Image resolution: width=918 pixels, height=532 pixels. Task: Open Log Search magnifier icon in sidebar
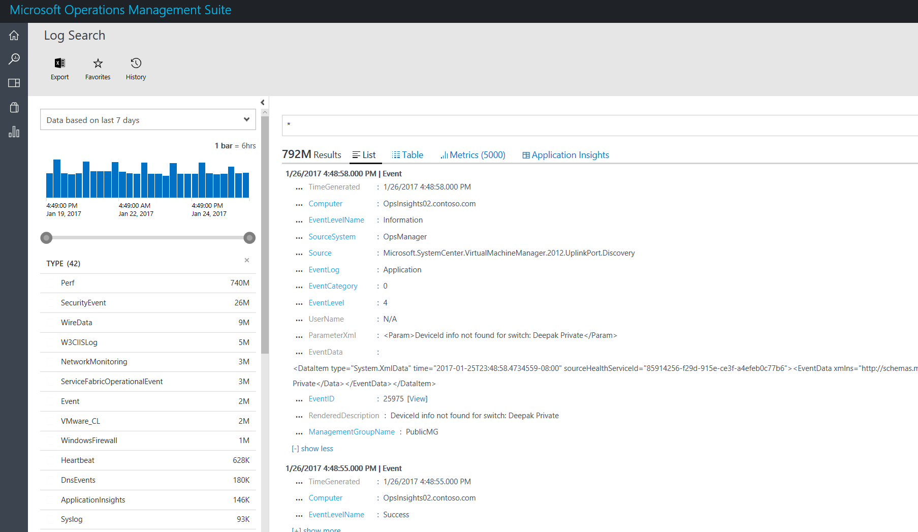pos(14,59)
